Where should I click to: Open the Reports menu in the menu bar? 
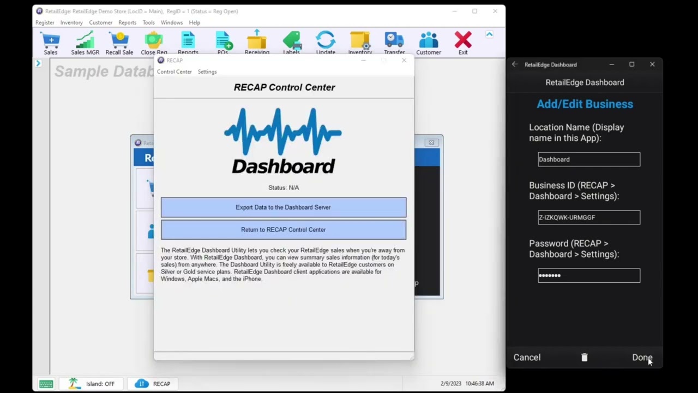(127, 22)
